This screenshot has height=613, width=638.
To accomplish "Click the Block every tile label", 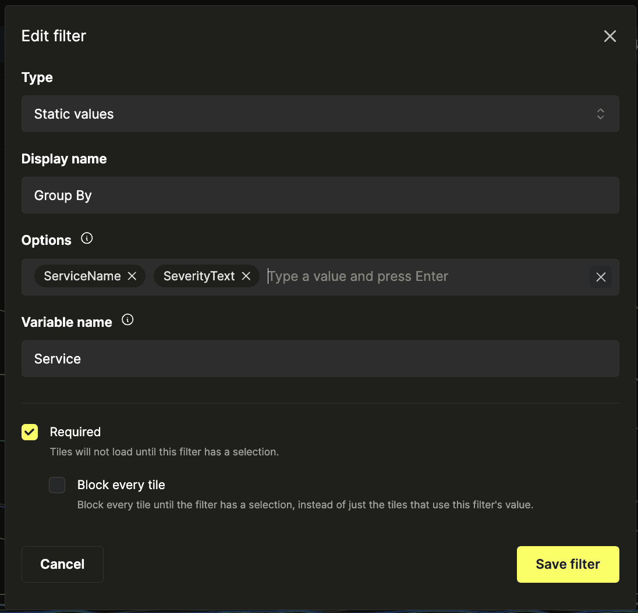I will point(121,485).
